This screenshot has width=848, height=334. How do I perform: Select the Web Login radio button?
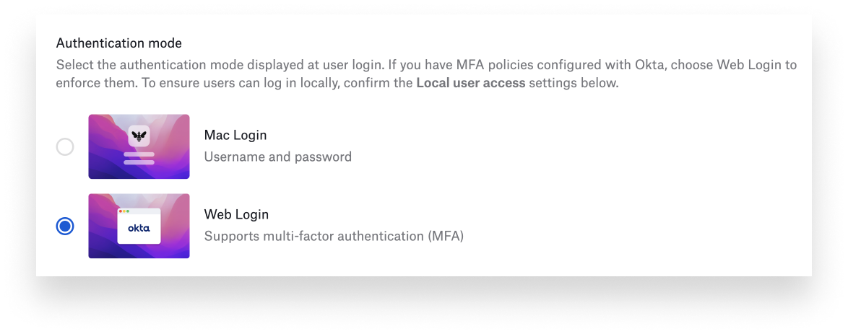65,227
